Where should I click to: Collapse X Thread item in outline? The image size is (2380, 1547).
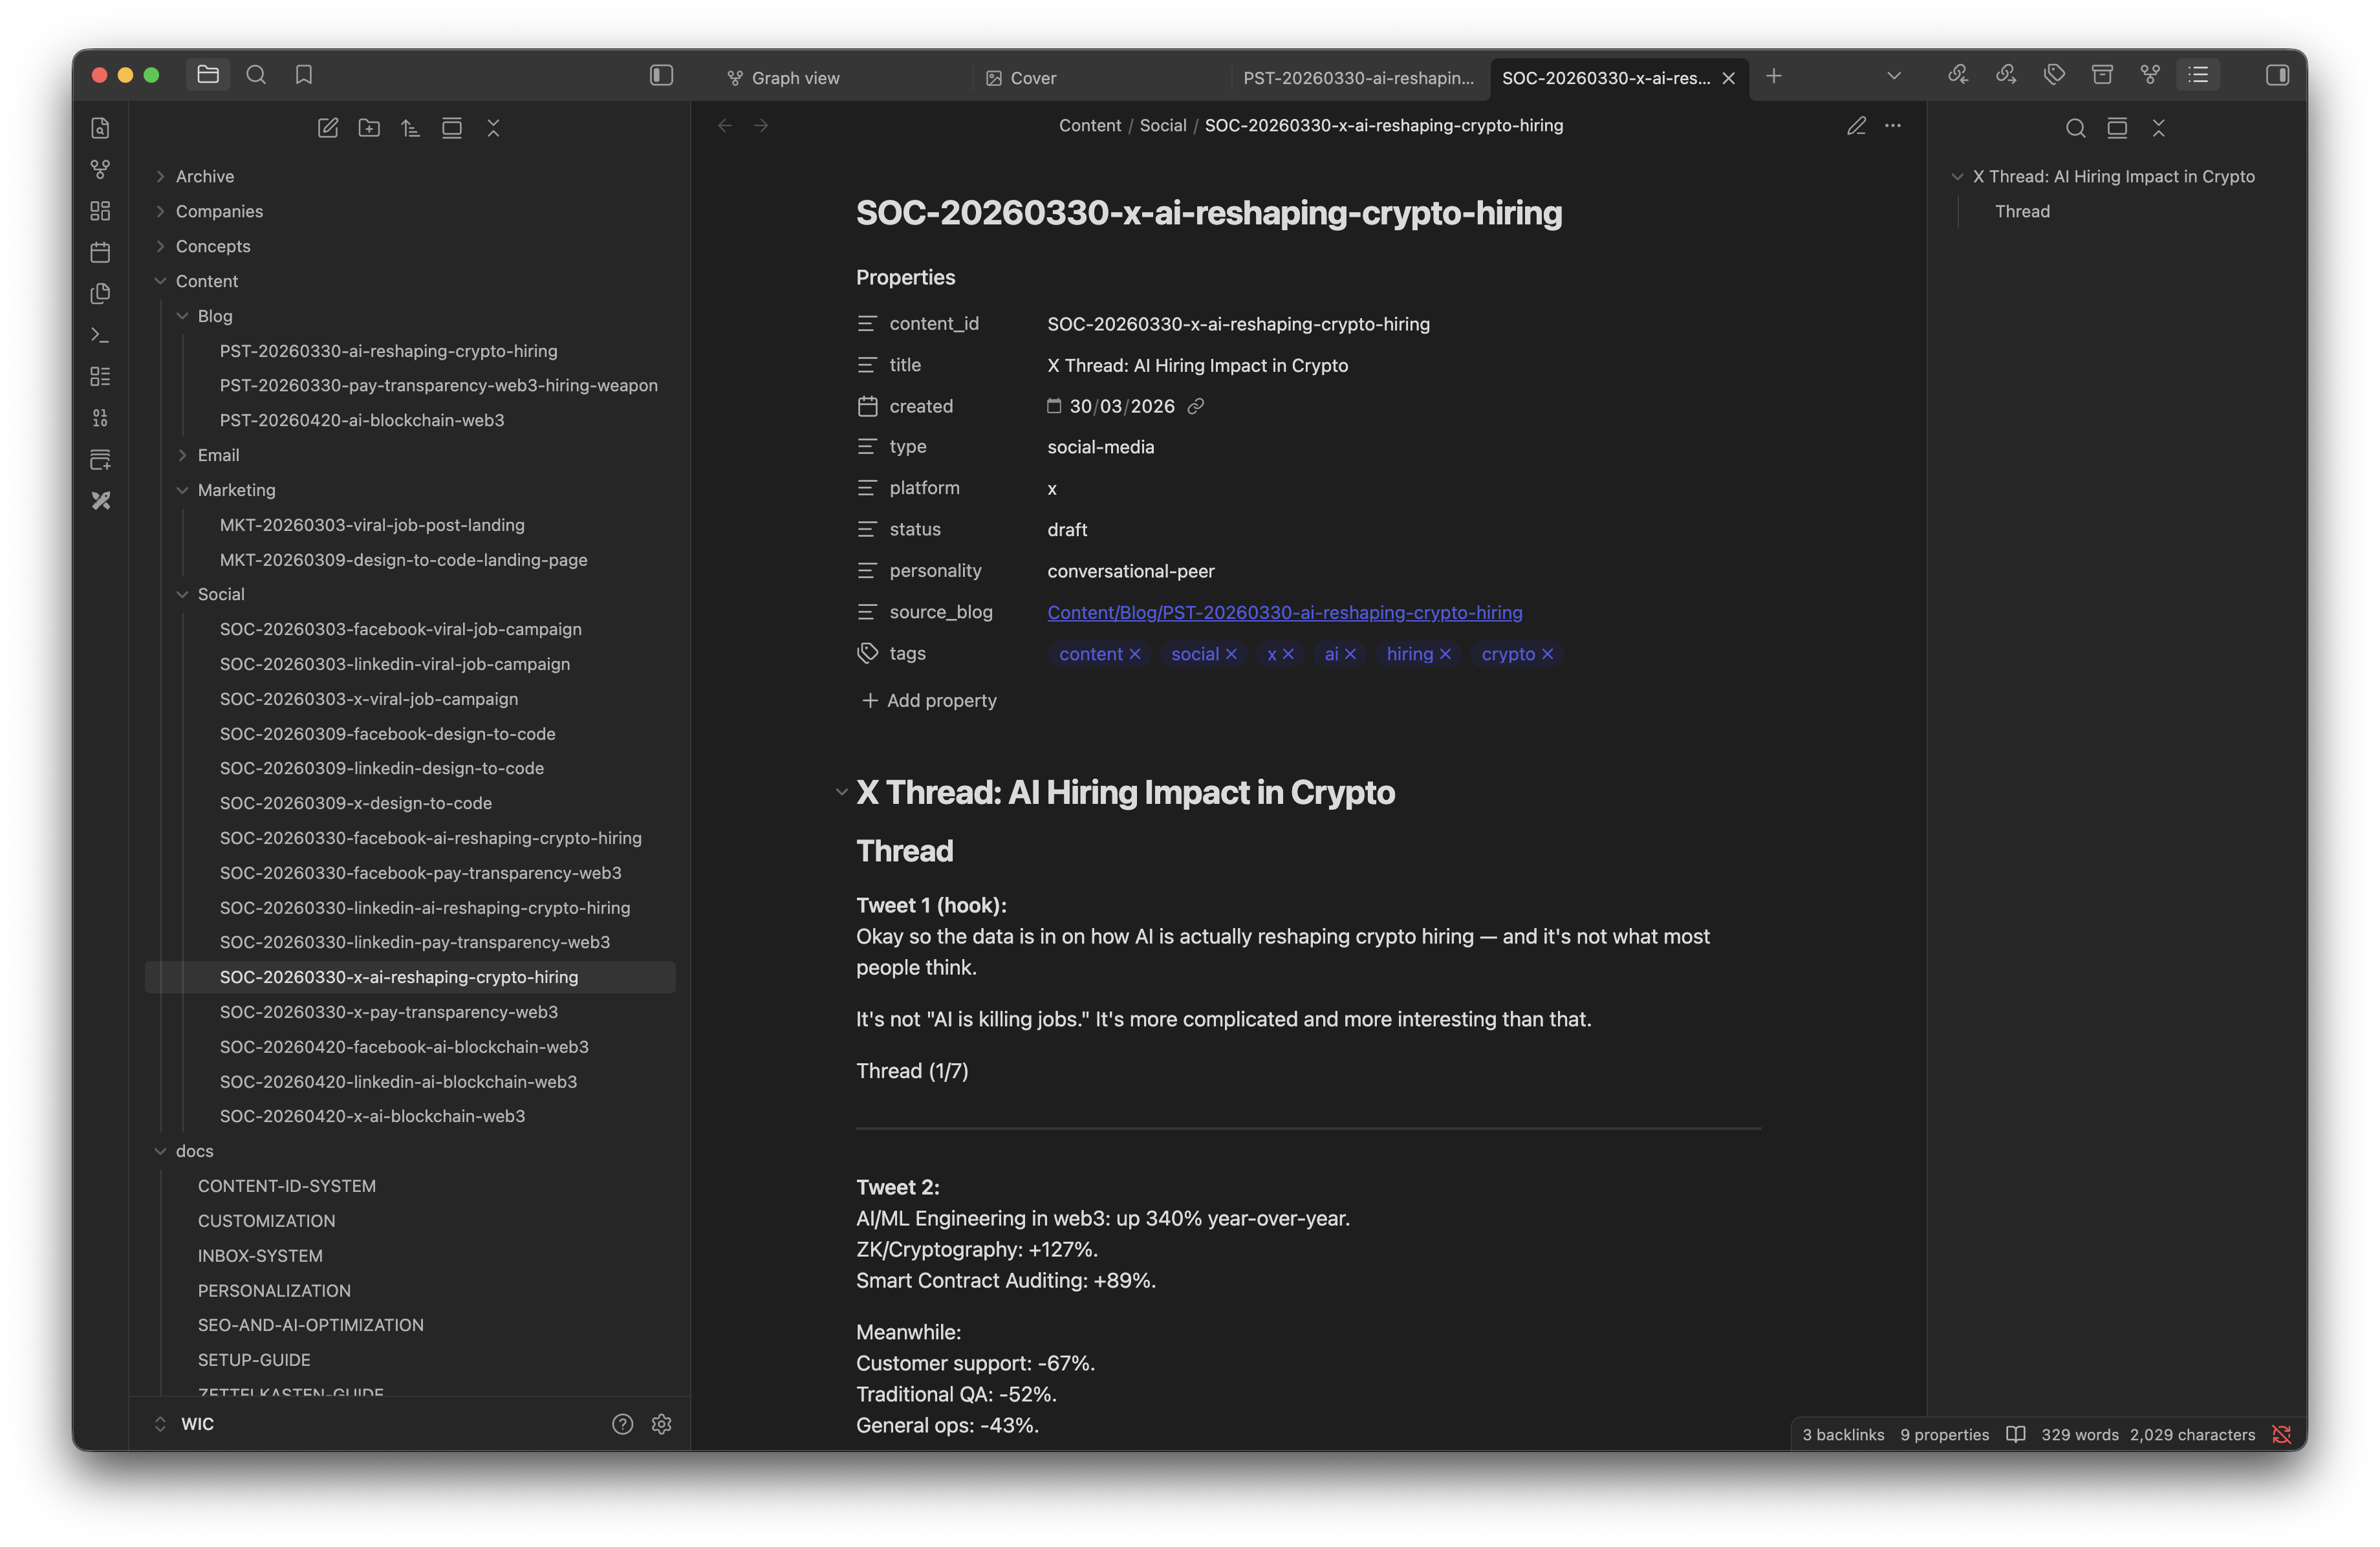click(x=1957, y=176)
